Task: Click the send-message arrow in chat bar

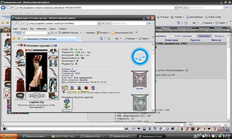Action: coord(126,129)
